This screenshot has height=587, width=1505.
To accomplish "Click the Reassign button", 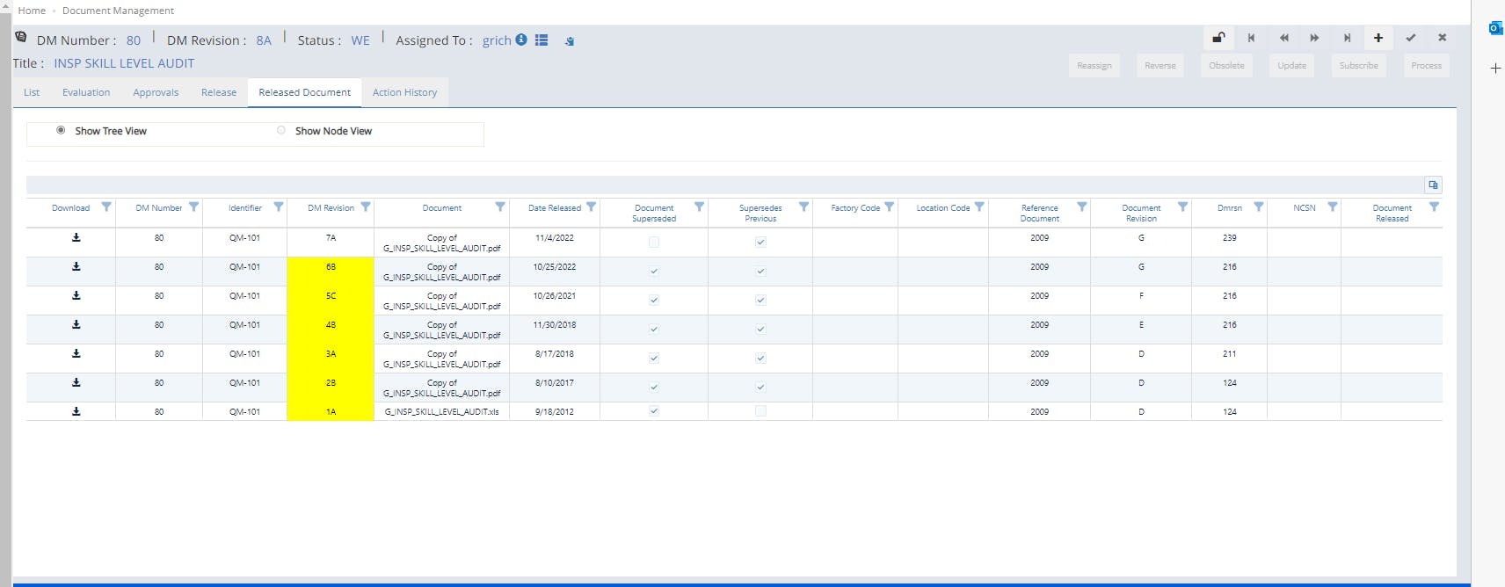I will click(x=1094, y=66).
